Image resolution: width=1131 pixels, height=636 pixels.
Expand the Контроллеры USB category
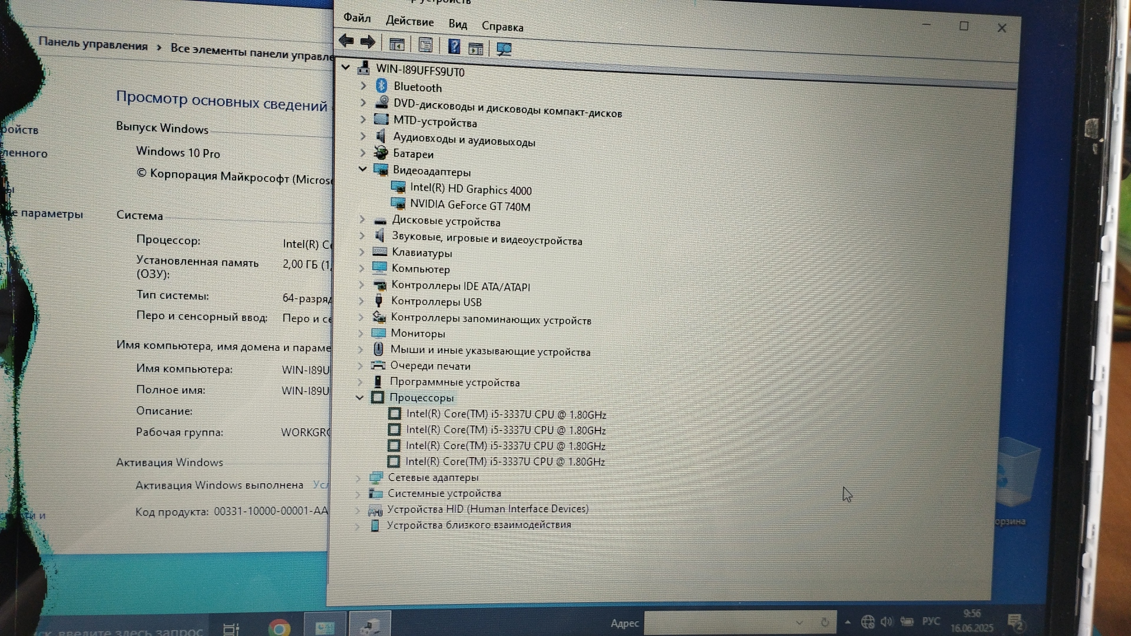coord(362,301)
